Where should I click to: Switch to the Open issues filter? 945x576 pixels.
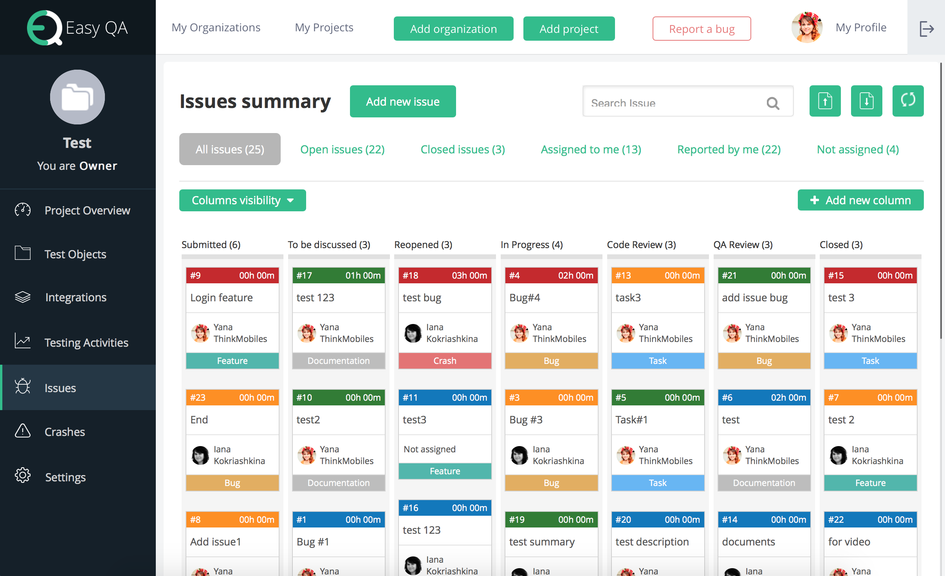[x=343, y=149]
